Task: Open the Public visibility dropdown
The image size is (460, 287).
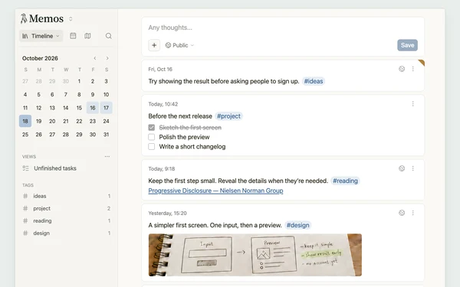Action: [x=179, y=45]
